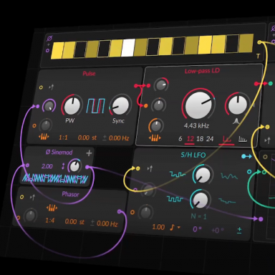The height and width of the screenshot is (275, 275).
Task: Click the Low-pass LD red audio input port
Action: [x=148, y=85]
